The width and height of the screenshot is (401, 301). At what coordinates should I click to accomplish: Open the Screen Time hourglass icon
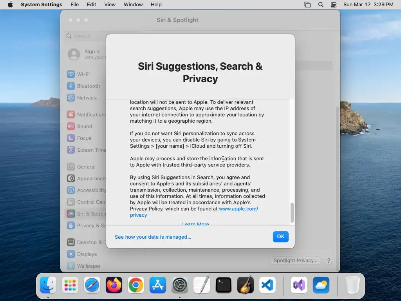tap(71, 150)
